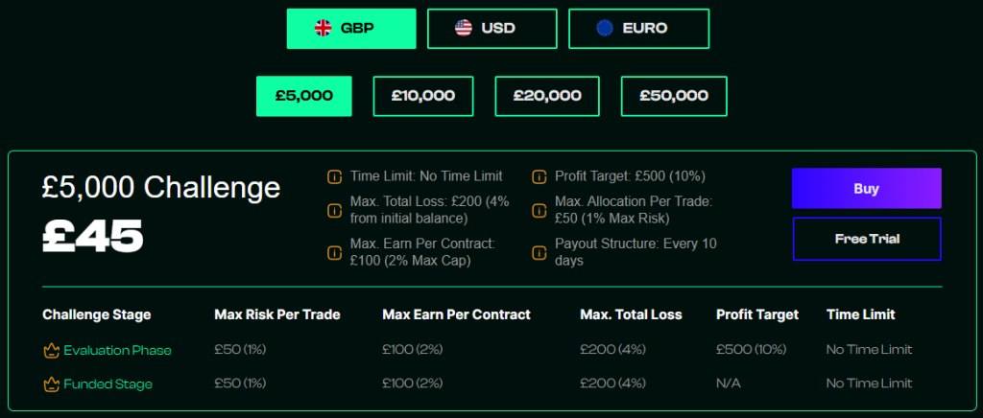Switch currency to USD
Screen dimensions: 983x418
pyautogui.click(x=492, y=29)
